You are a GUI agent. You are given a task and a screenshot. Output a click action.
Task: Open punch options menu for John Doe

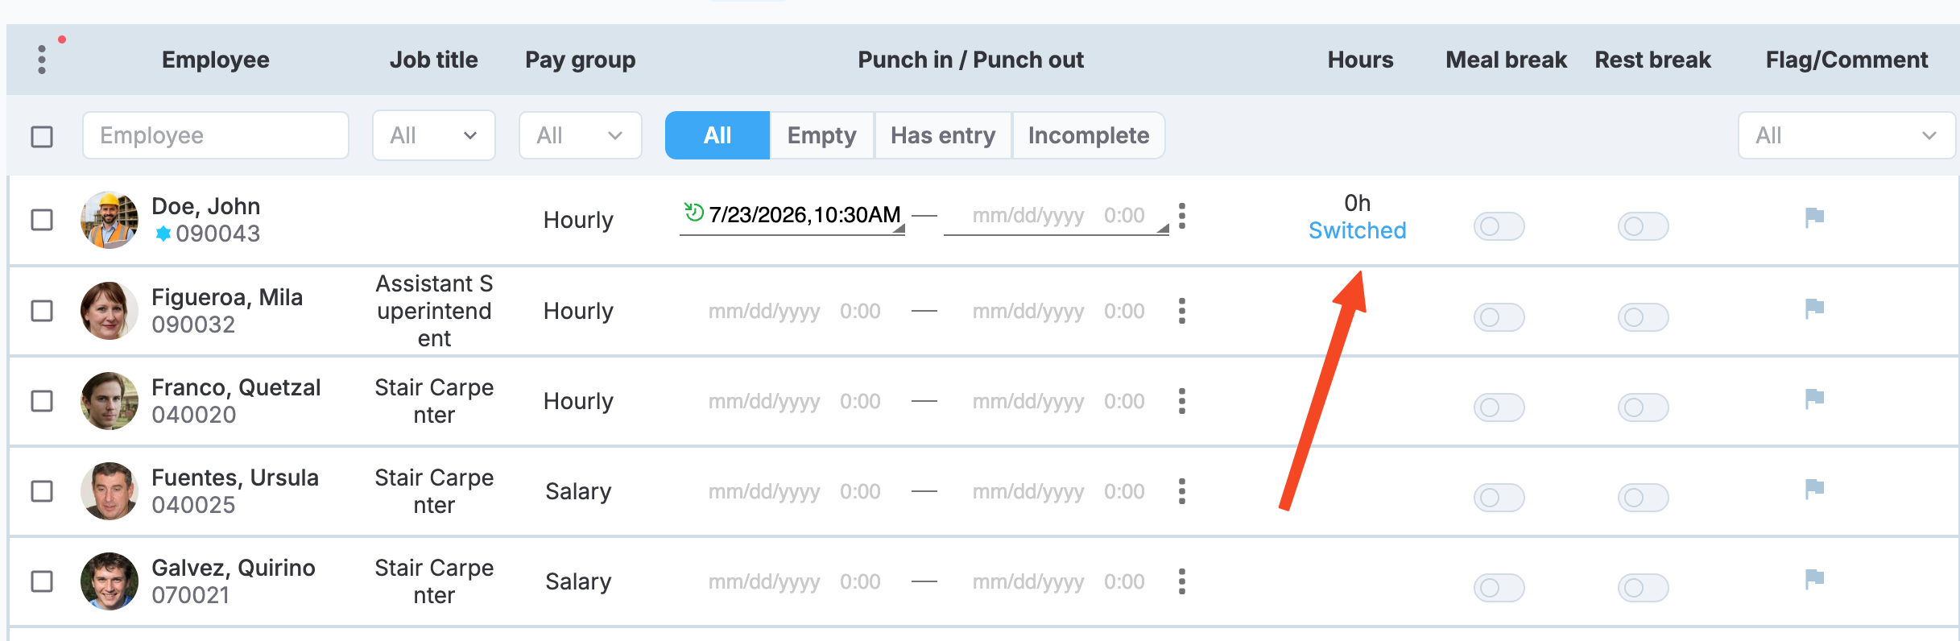pos(1181,216)
